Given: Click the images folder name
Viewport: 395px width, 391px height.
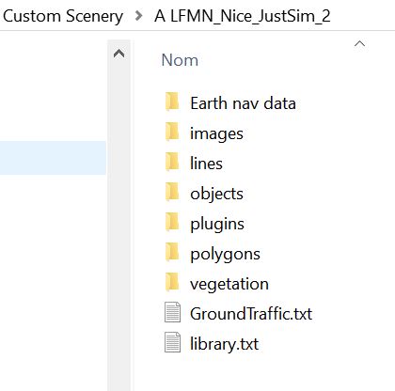Looking at the screenshot, I should point(216,133).
